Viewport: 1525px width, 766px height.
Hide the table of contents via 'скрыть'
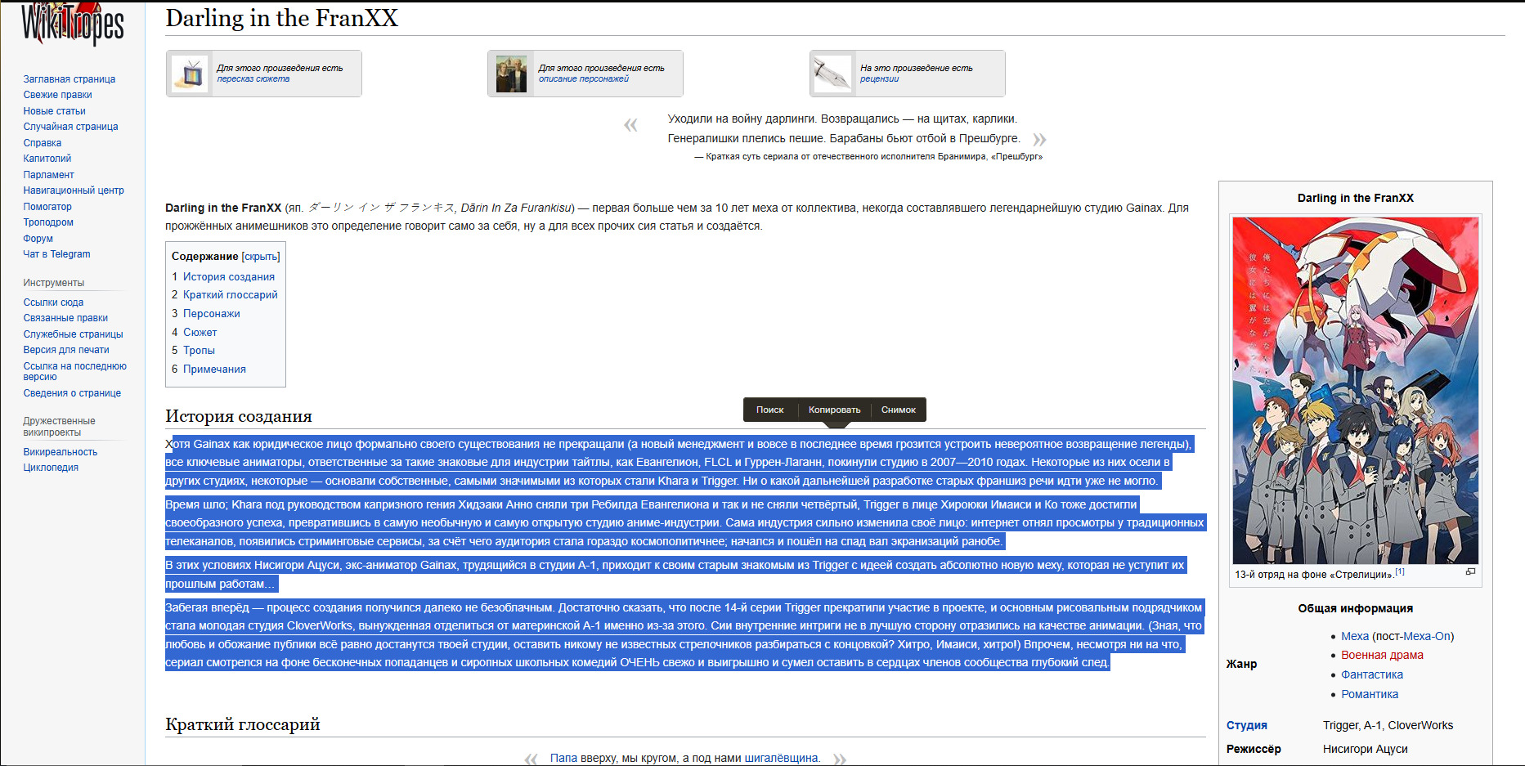coord(261,257)
